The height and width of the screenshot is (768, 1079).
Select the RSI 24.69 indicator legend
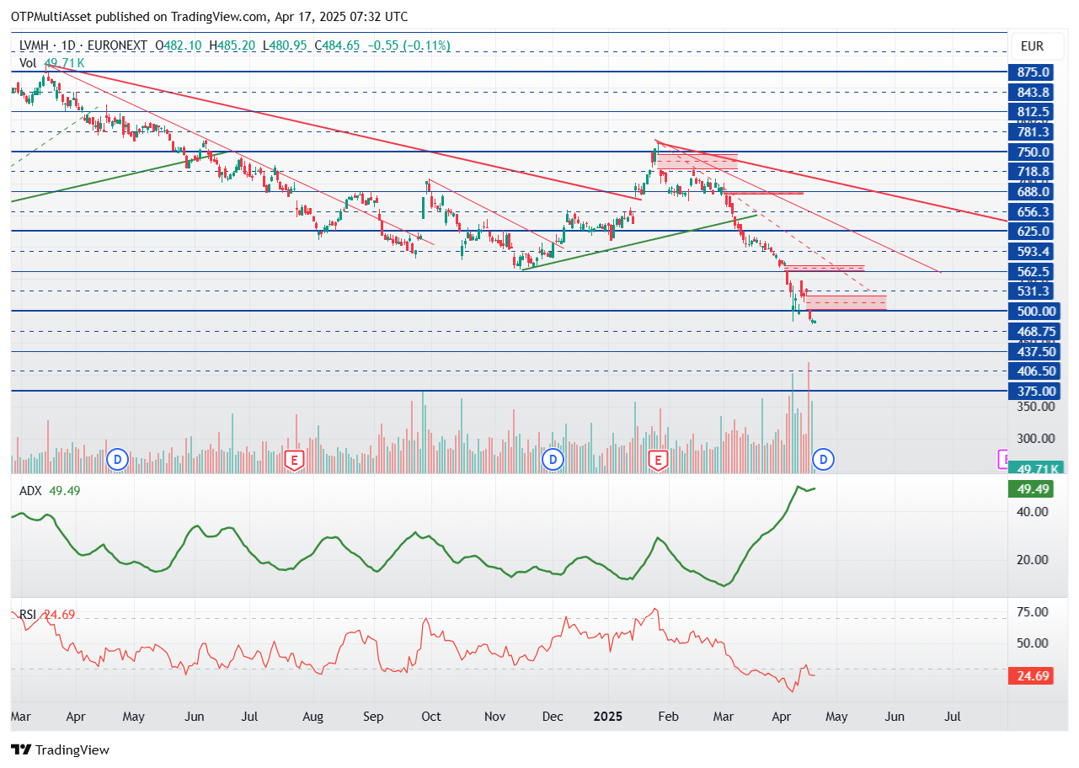tap(47, 614)
